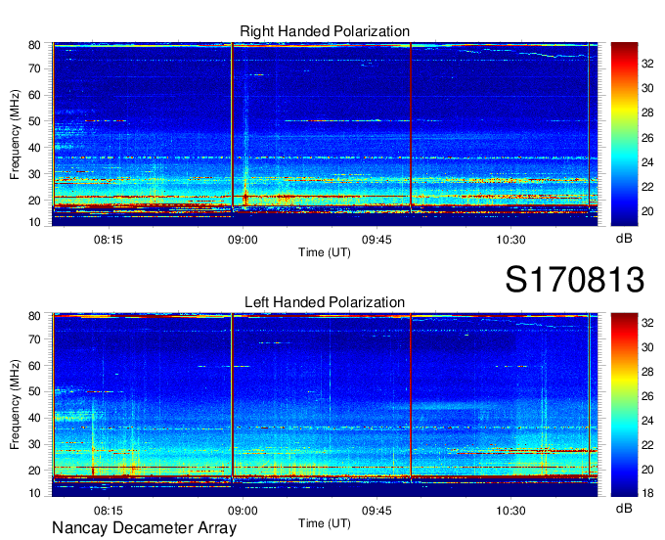The height and width of the screenshot is (540, 665).
Task: Click 30 MHz tick on Left Handed frequency axis
Action: tap(34, 444)
